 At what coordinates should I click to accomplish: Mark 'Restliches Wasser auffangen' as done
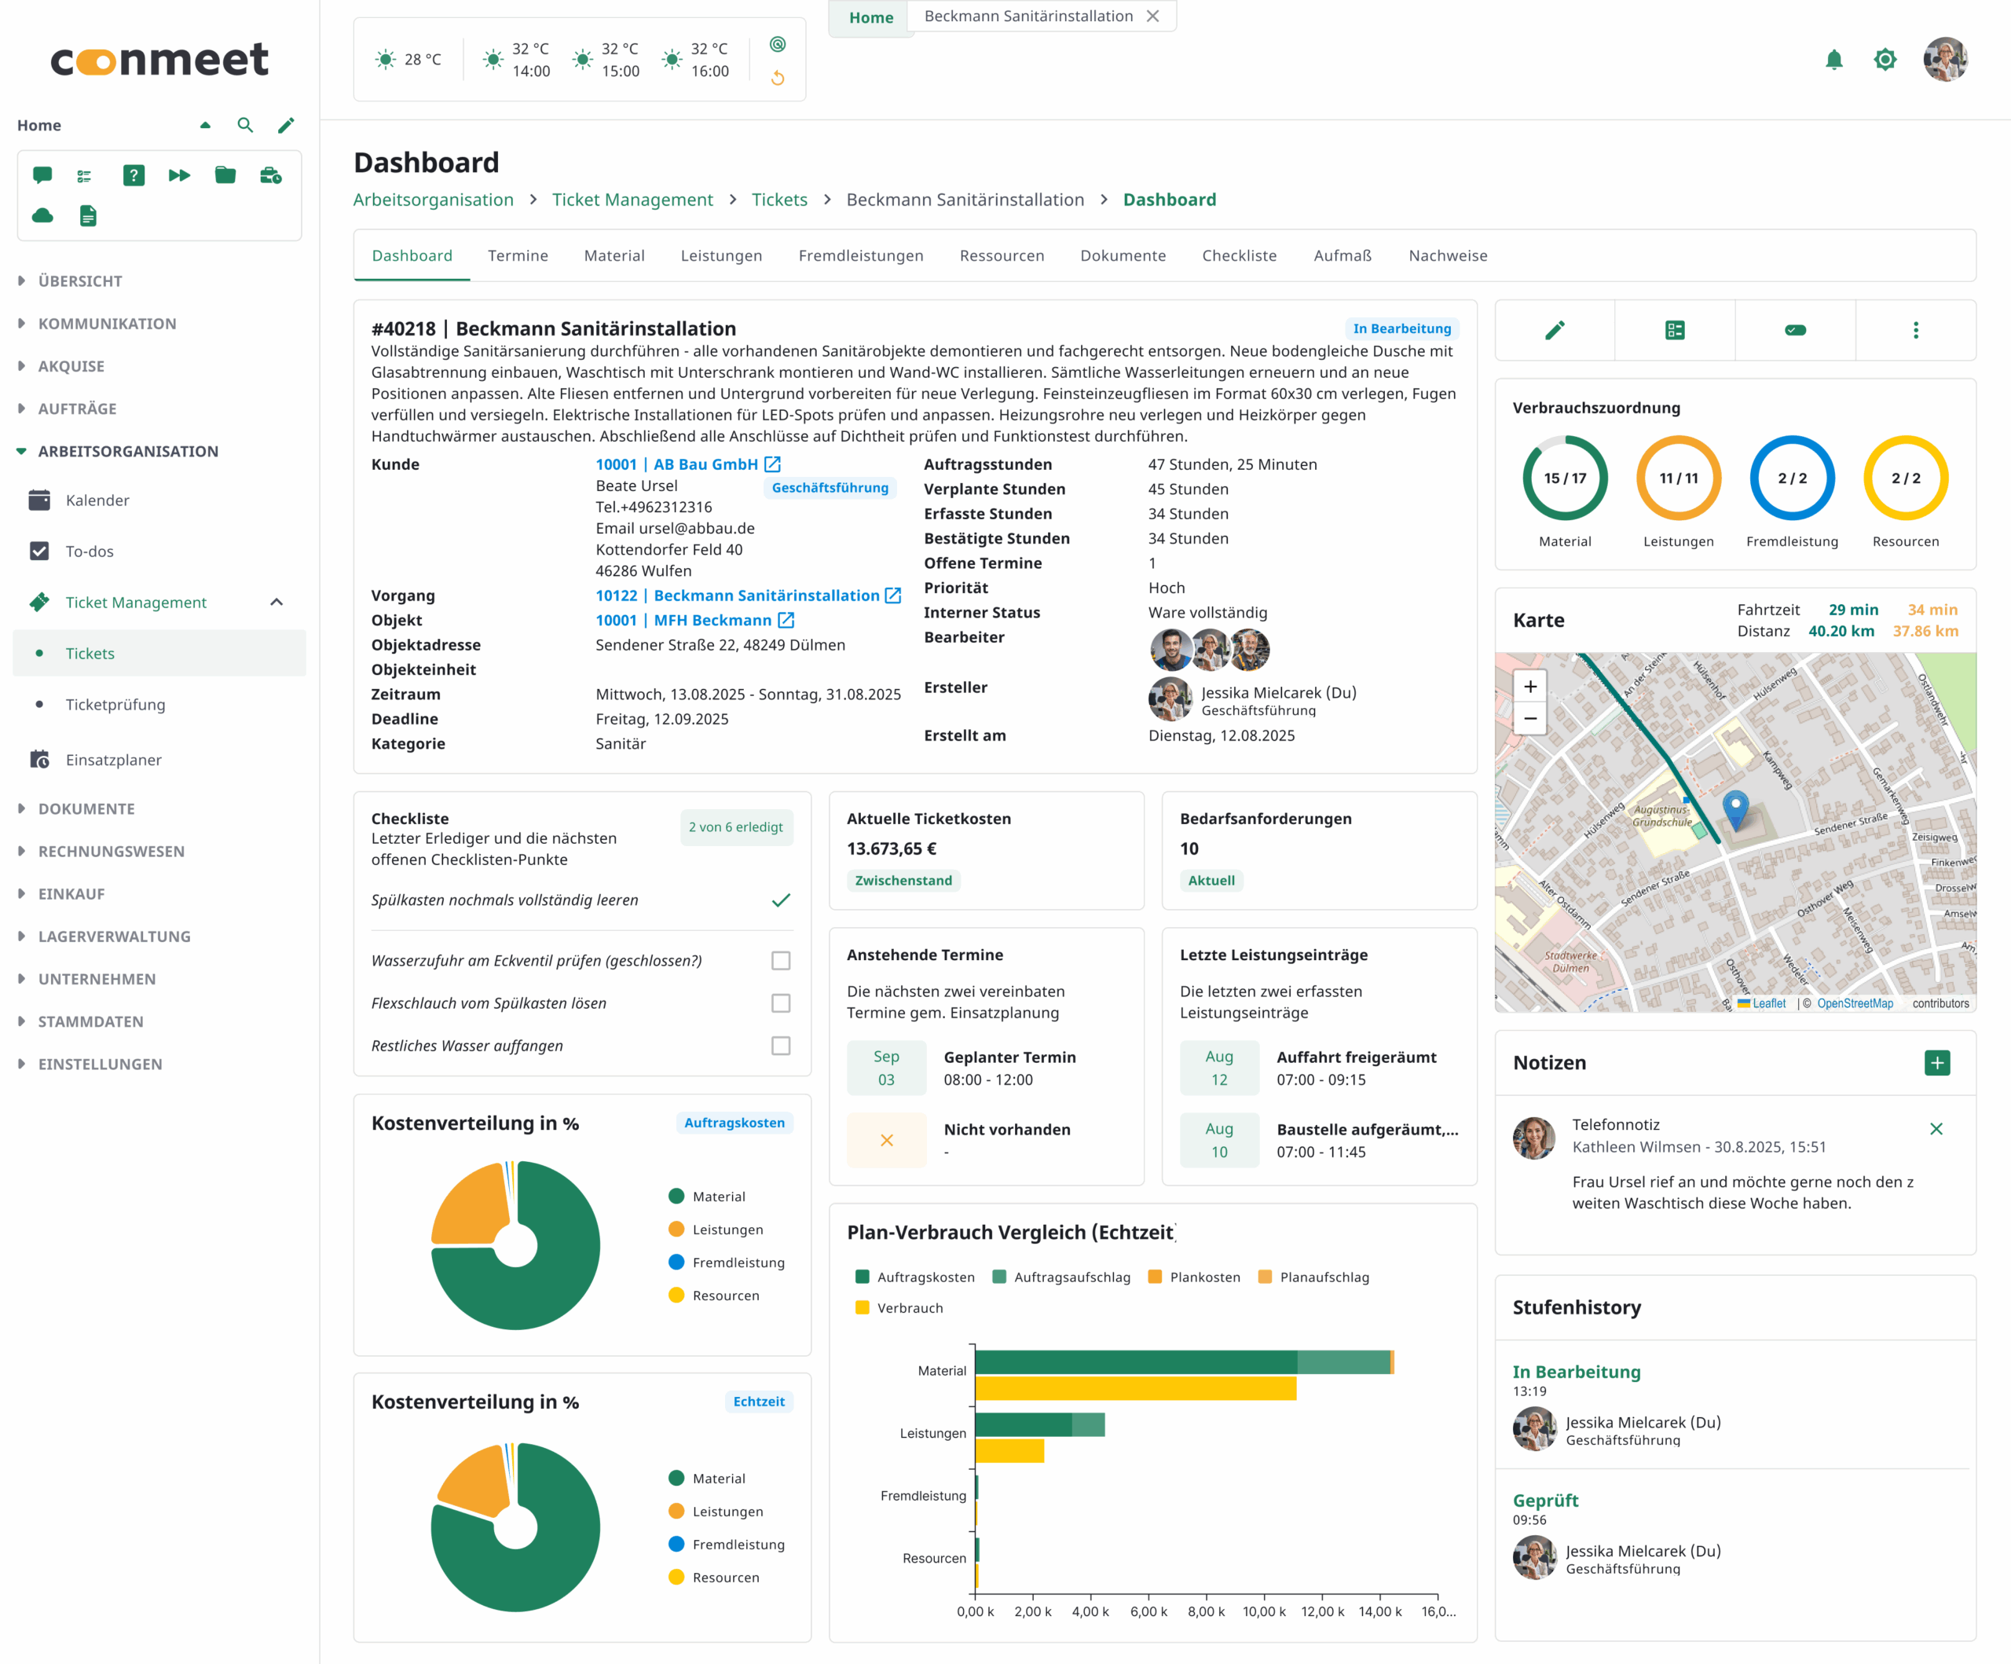point(781,1046)
